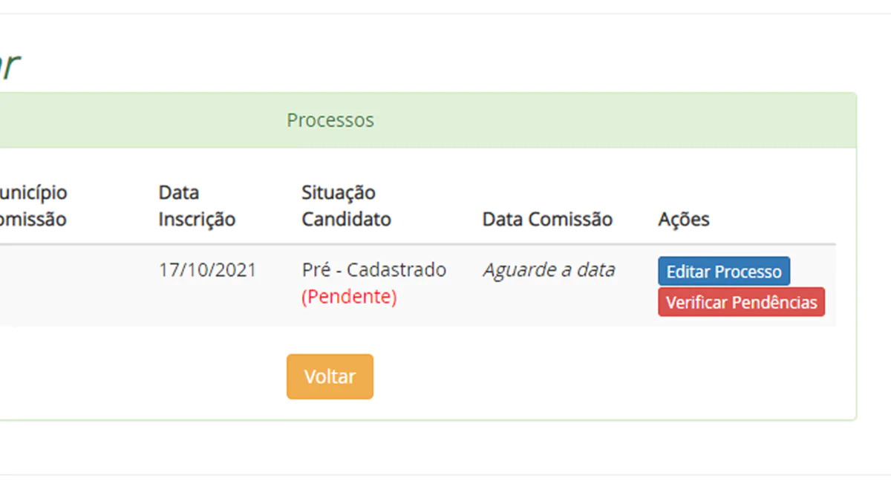
Task: Click the blank panel area right of Voltar
Action: coord(594,377)
